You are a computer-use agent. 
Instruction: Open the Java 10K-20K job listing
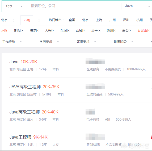point(23,62)
